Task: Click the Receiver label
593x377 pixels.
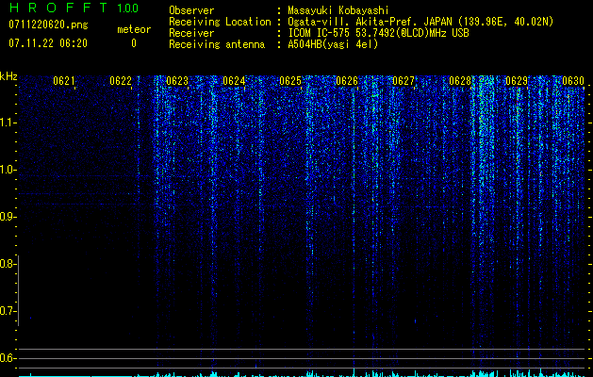Action: 191,33
